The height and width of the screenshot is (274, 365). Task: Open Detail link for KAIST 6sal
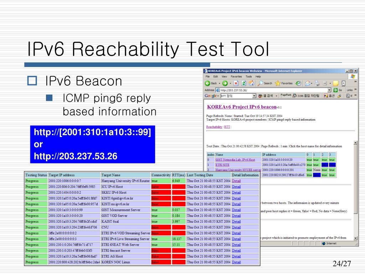click(236, 222)
